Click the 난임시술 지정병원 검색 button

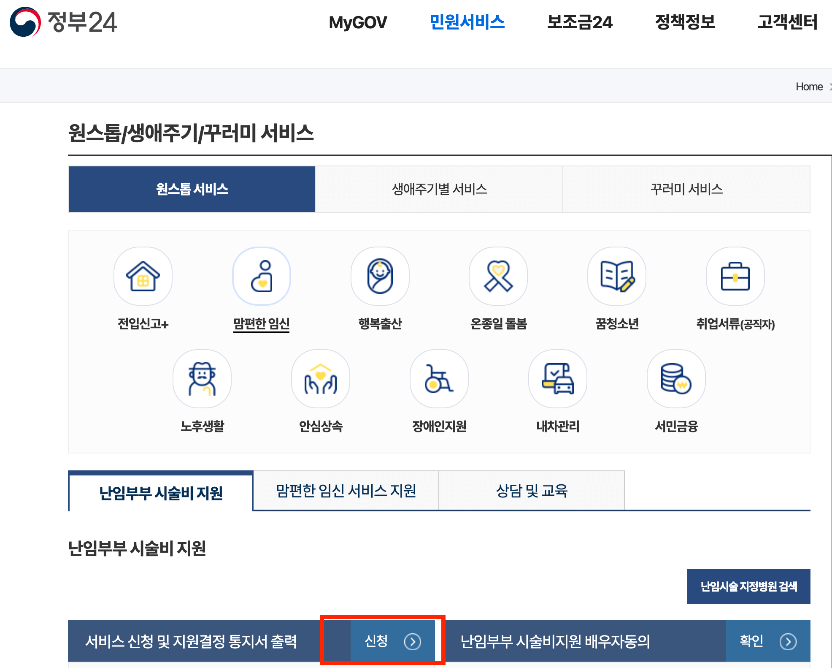point(748,587)
